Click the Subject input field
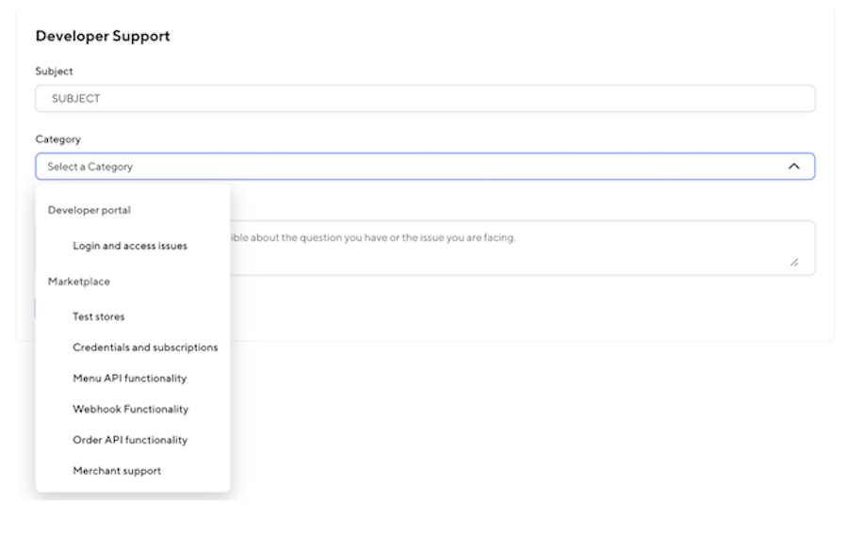 tap(424, 99)
